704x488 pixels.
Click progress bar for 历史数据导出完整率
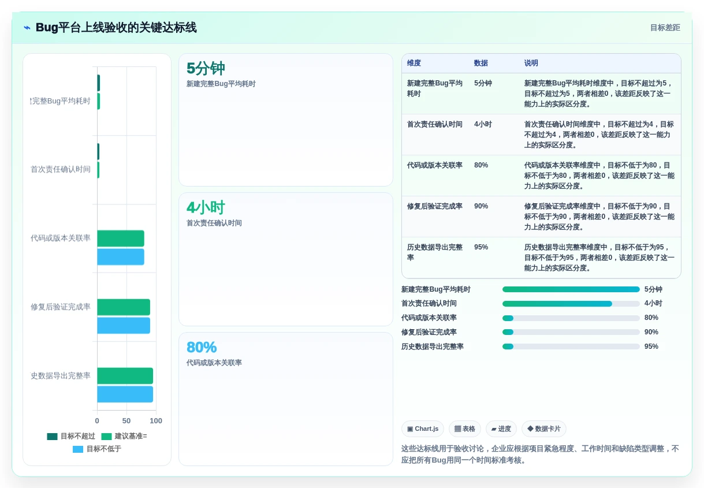571,347
